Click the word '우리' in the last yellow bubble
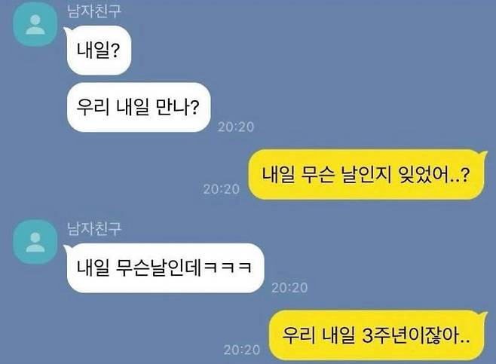Viewport: 496px width, 364px height. pos(299,335)
